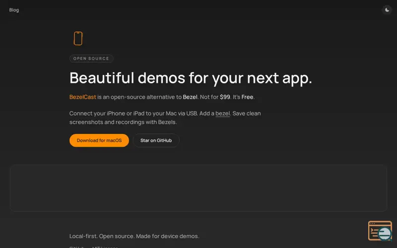Image resolution: width=397 pixels, height=248 pixels.
Task: Click the Download for macOS button
Action: (99, 140)
